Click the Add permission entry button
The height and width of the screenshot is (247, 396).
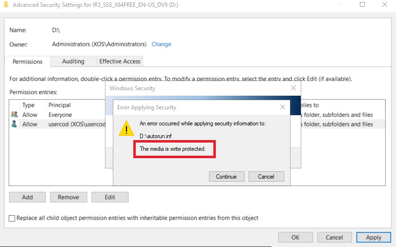coord(27,197)
